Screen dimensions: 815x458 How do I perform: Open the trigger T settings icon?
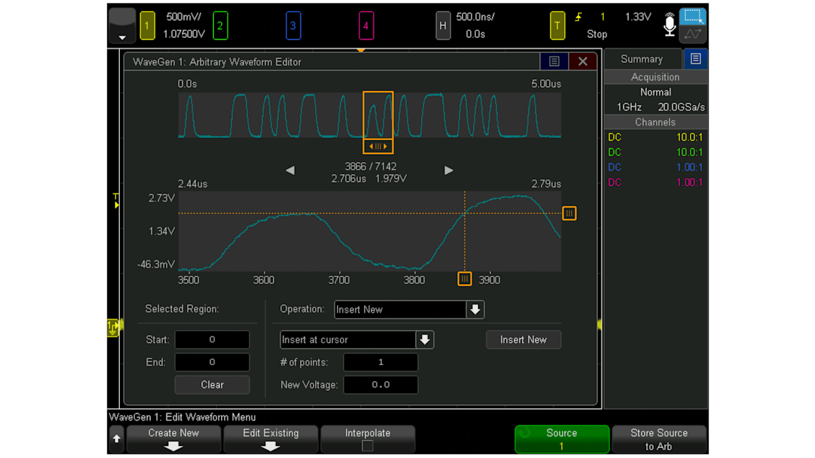557,25
